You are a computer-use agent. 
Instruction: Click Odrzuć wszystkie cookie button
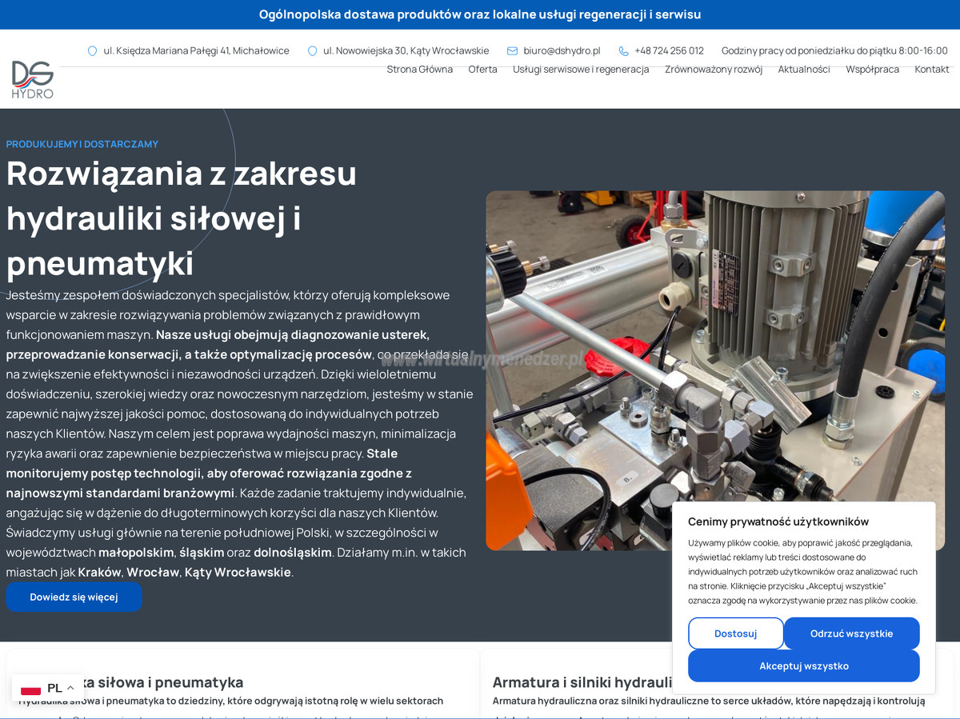point(851,633)
